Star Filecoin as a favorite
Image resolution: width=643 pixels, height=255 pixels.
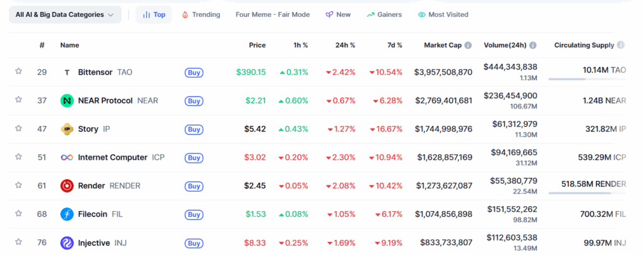(19, 214)
